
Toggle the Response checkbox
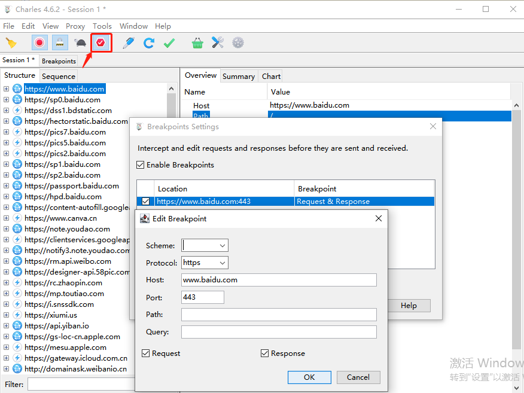(265, 354)
